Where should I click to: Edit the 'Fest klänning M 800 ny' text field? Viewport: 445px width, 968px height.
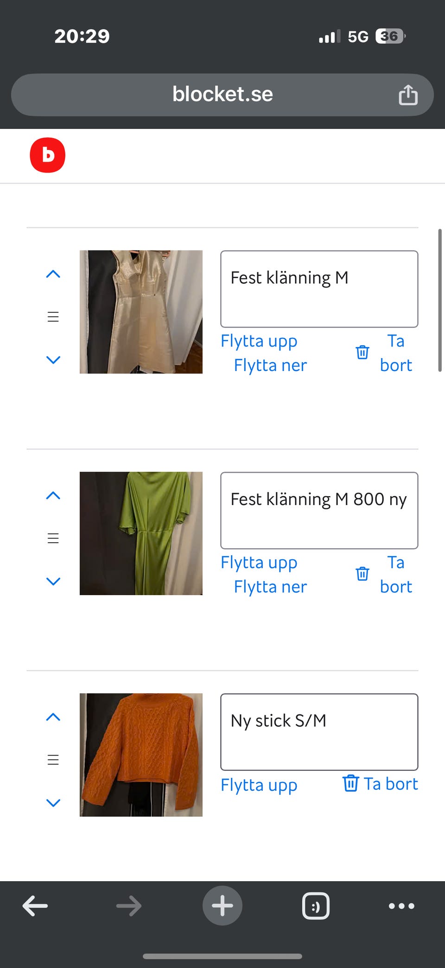point(319,511)
